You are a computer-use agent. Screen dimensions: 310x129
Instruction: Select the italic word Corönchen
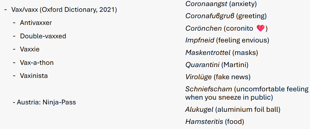(x=203, y=28)
